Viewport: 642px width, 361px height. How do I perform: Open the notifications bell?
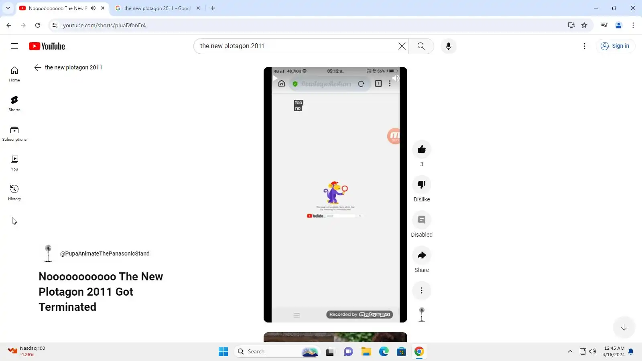click(x=631, y=352)
